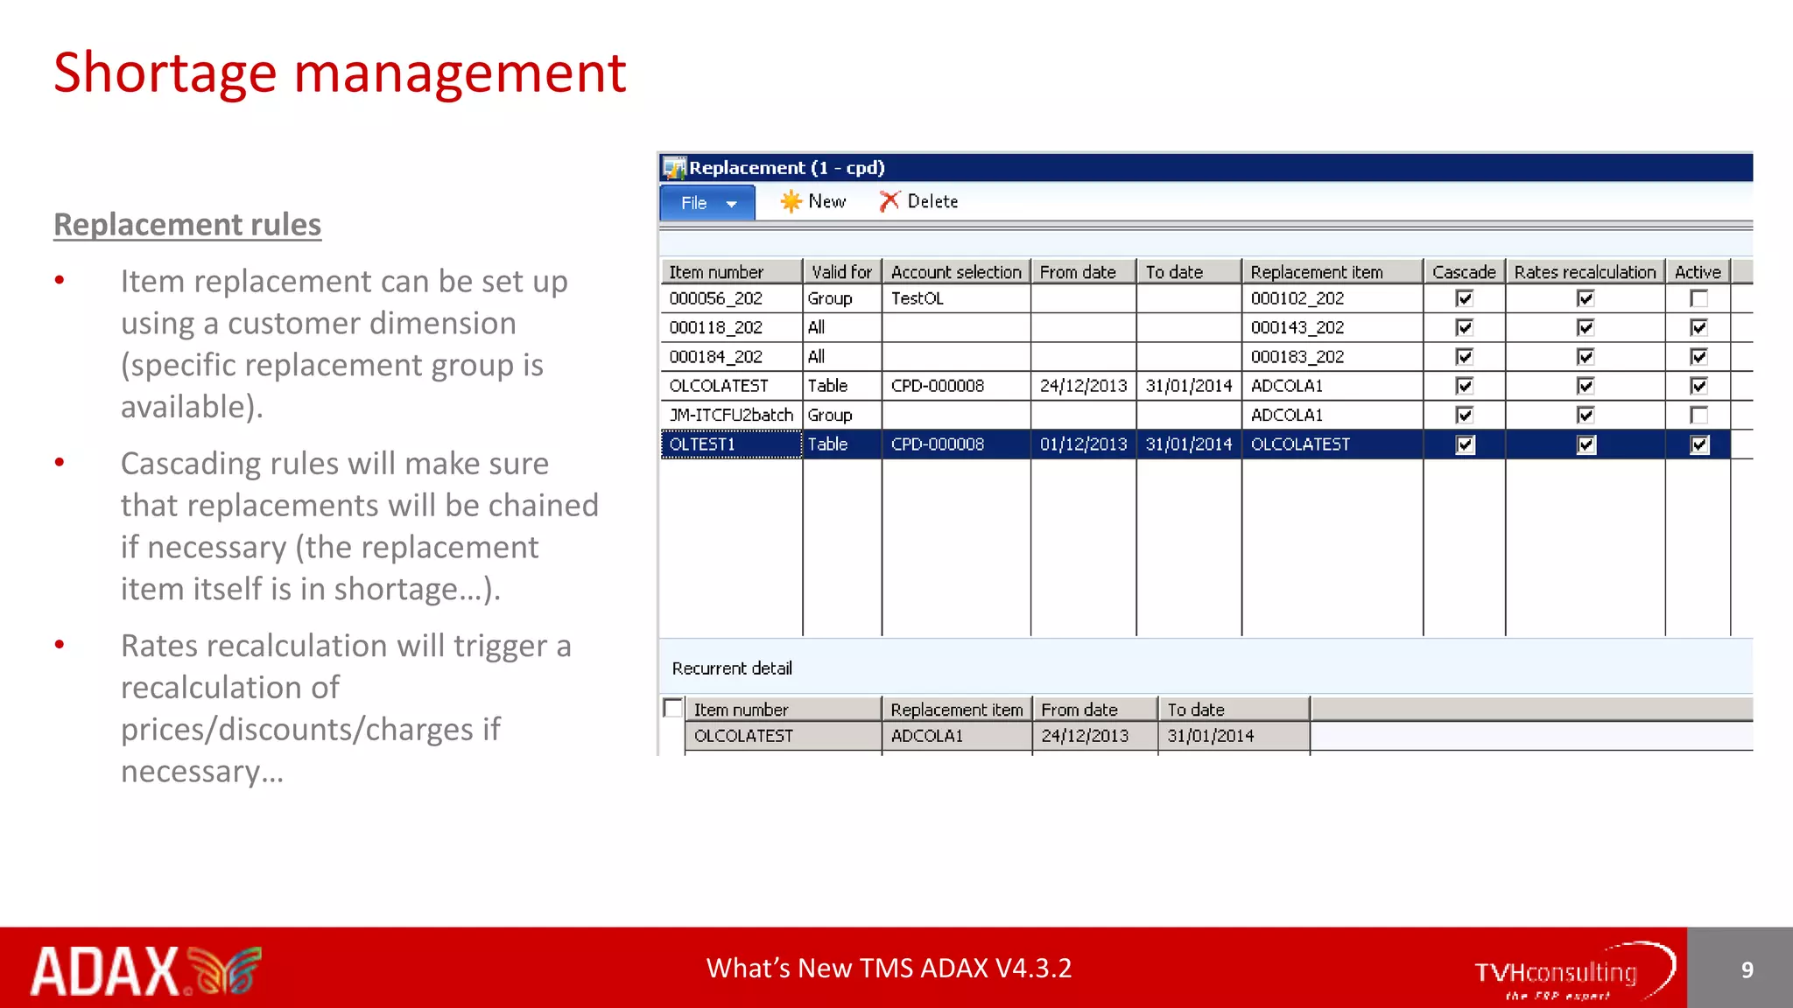Viewport: 1793px width, 1008px height.
Task: Click the Replacement window title icon
Action: tap(674, 167)
